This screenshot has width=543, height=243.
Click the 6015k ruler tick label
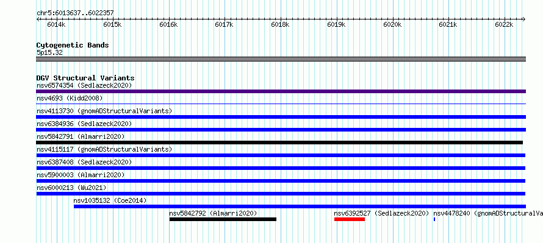pos(112,25)
